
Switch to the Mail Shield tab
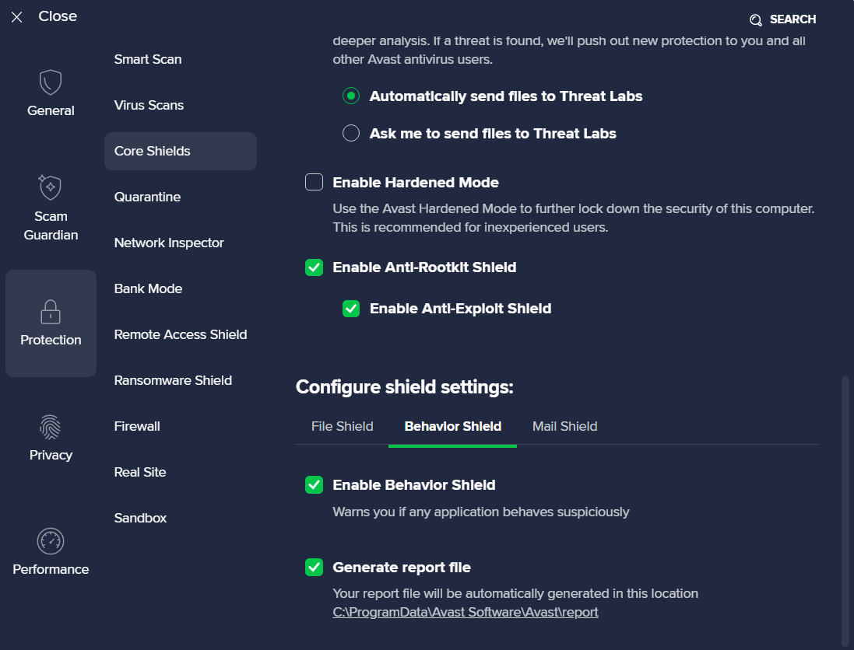coord(564,426)
